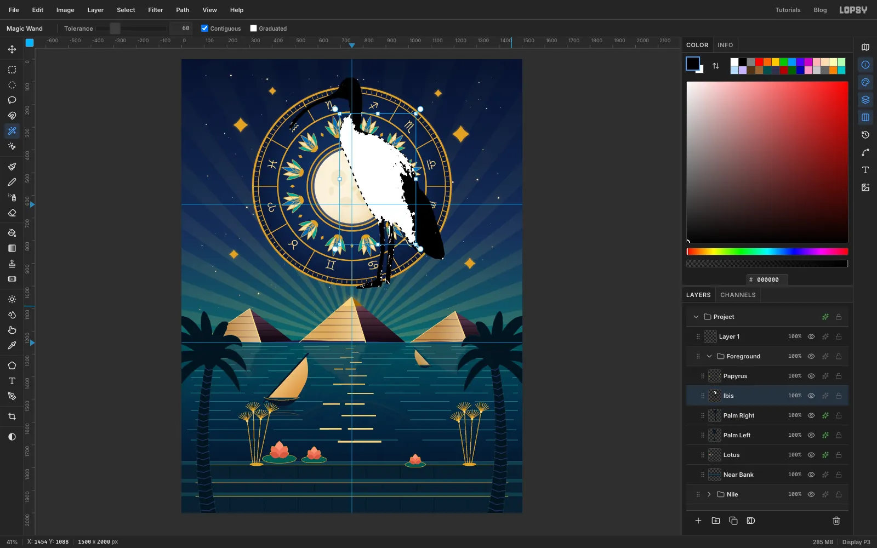Select the Magic Wand tool
This screenshot has width=877, height=548.
[x=12, y=131]
